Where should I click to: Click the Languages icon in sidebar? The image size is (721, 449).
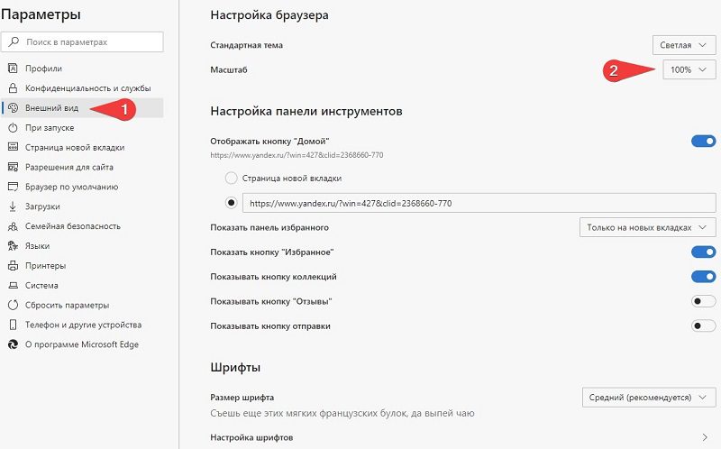tap(13, 245)
